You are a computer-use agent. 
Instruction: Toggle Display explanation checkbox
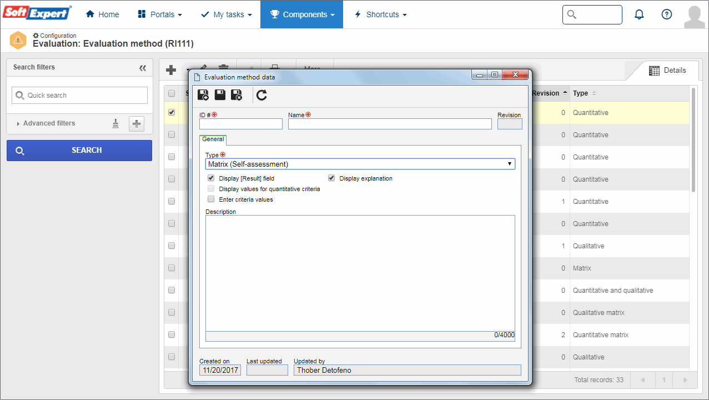coord(331,178)
